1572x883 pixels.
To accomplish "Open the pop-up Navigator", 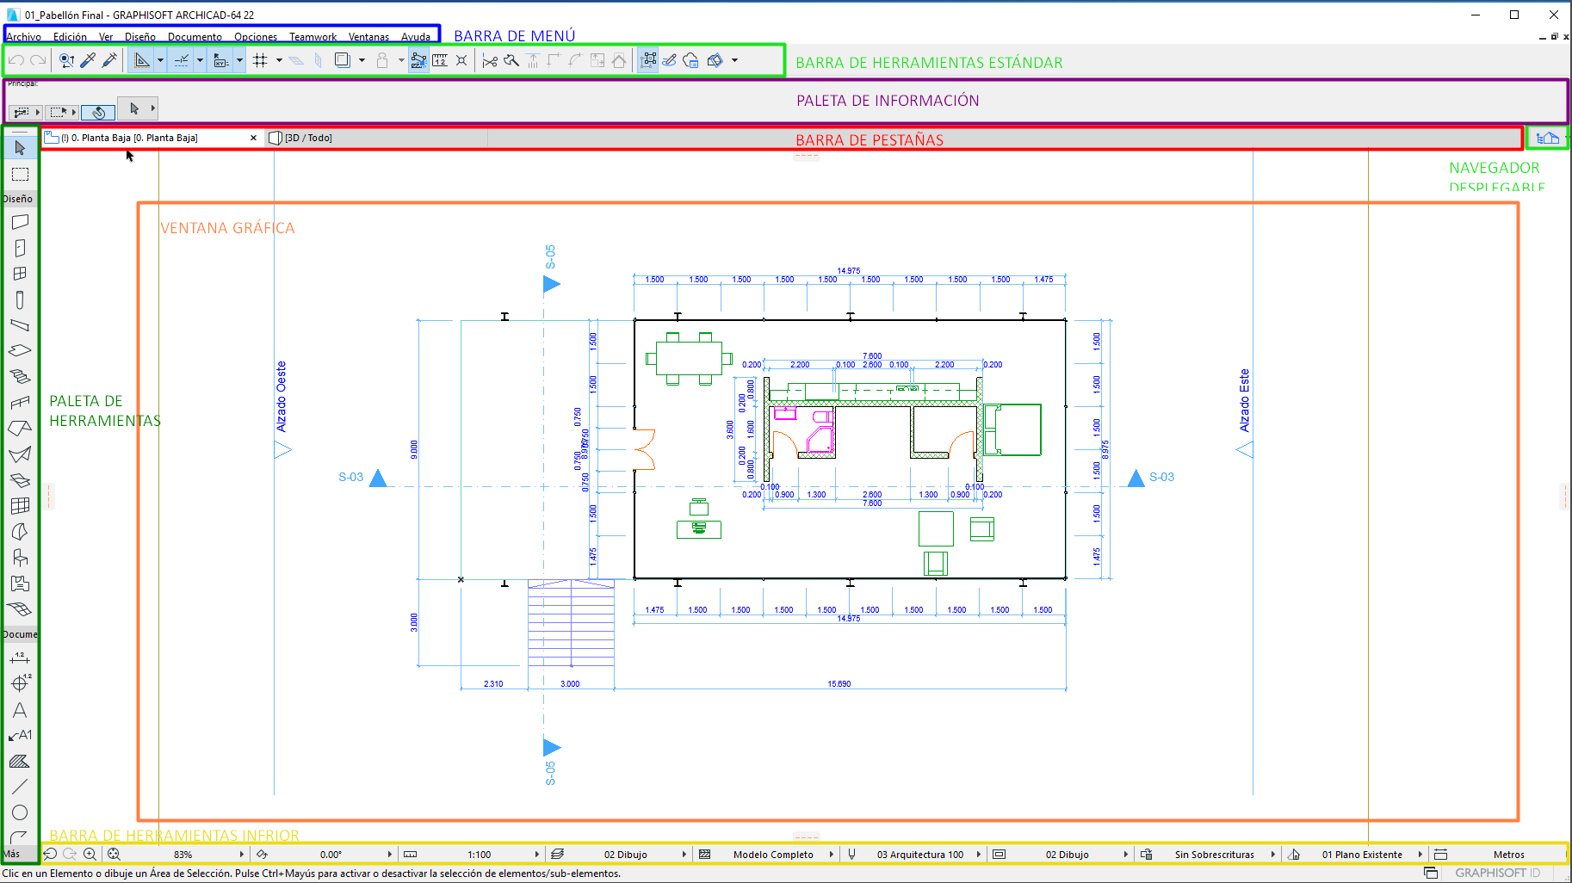I will pyautogui.click(x=1547, y=138).
